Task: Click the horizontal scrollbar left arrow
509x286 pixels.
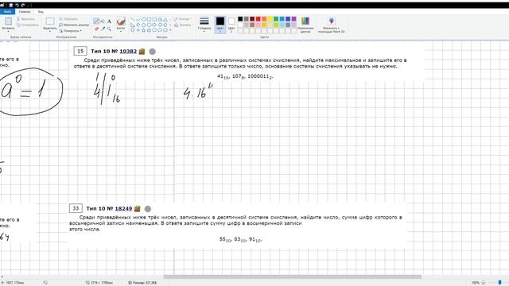Action: pos(2,276)
